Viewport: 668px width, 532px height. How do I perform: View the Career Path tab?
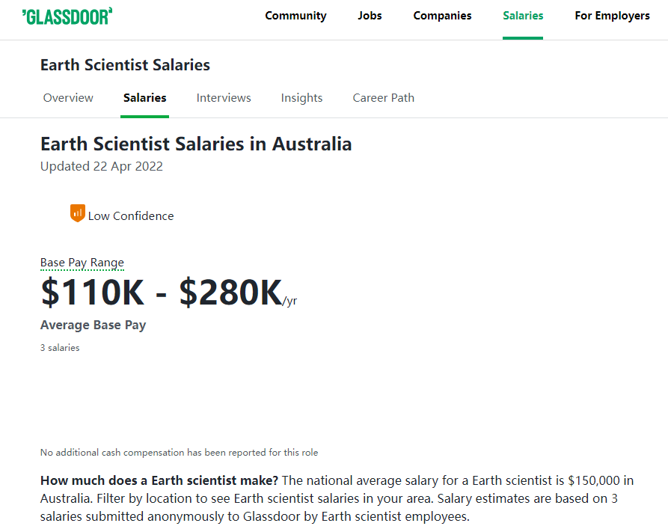pos(384,97)
